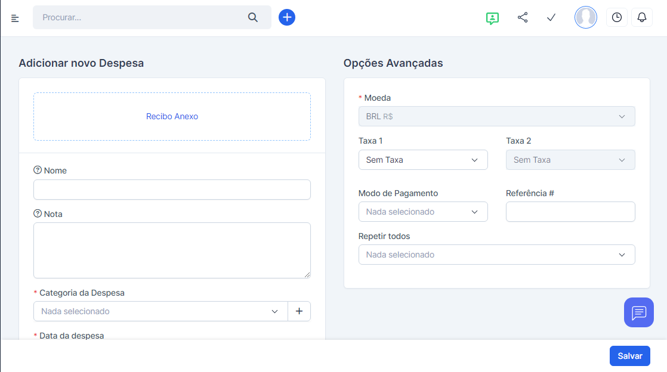Viewport: 667px width, 372px height.
Task: Open the Modo de Pagamento dropdown
Action: point(422,212)
